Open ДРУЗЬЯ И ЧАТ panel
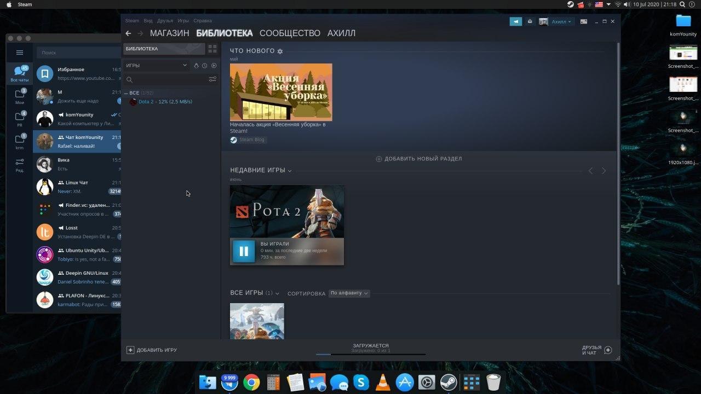Screen dimensions: 701x394 click(x=597, y=350)
